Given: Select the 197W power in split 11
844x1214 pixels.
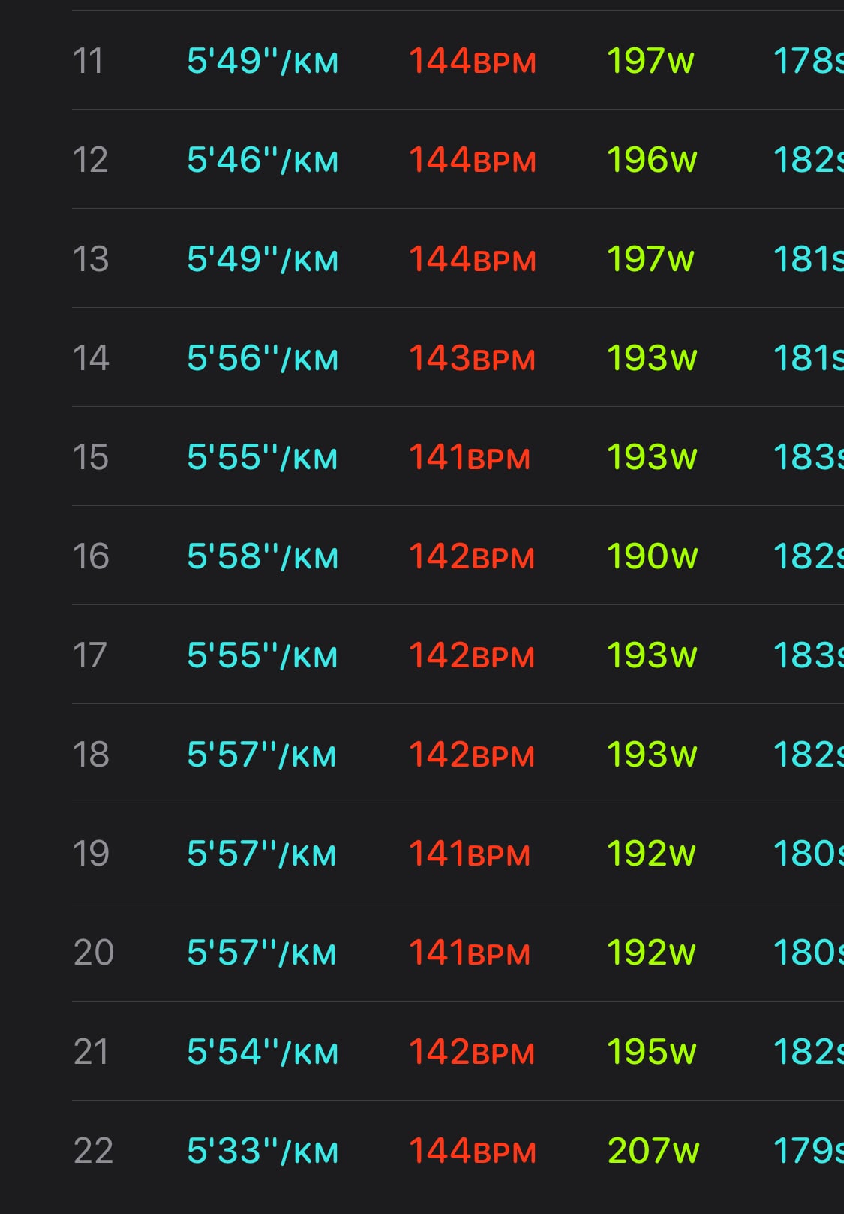Looking at the screenshot, I should [650, 61].
